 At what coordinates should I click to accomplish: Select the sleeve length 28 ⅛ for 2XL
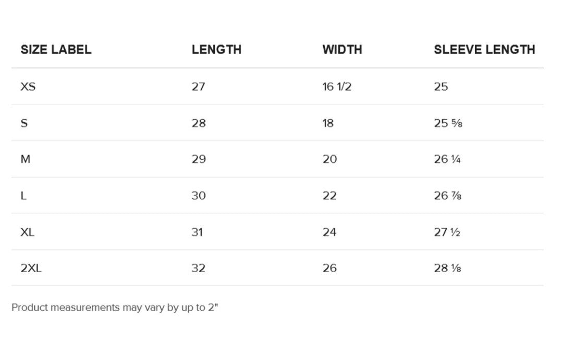447,269
